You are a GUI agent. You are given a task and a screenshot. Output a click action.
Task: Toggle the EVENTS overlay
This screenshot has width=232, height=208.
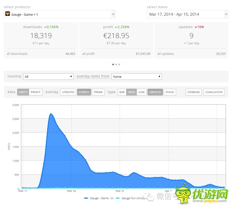click(84, 92)
